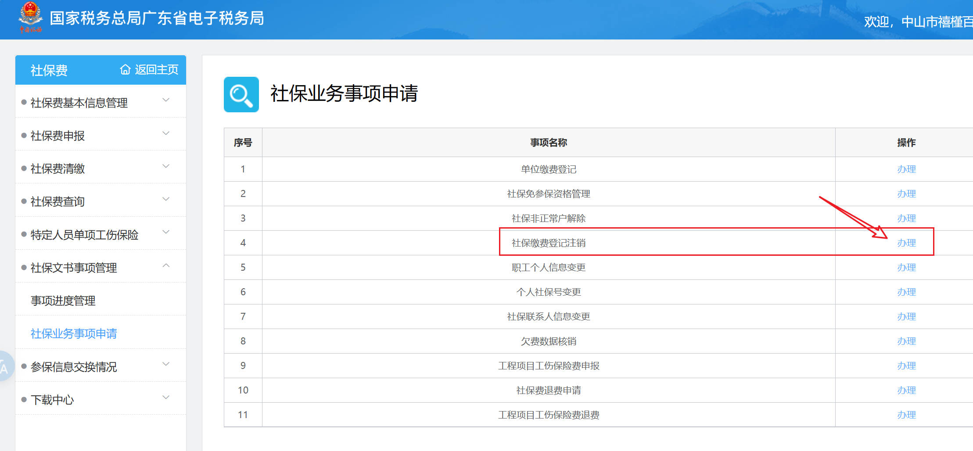Expand 社保费基本信息管理 chevron

(x=166, y=100)
